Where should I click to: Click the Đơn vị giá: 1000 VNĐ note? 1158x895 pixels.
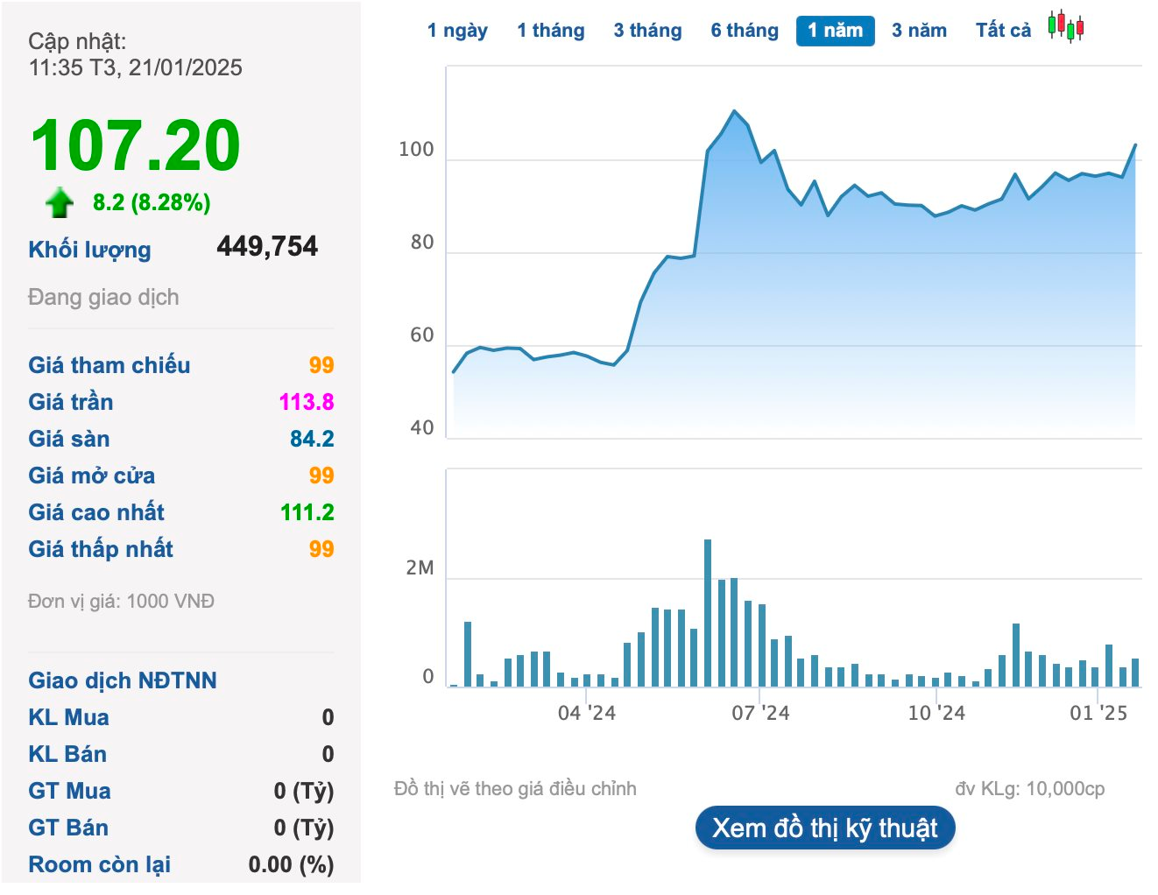coord(121,602)
